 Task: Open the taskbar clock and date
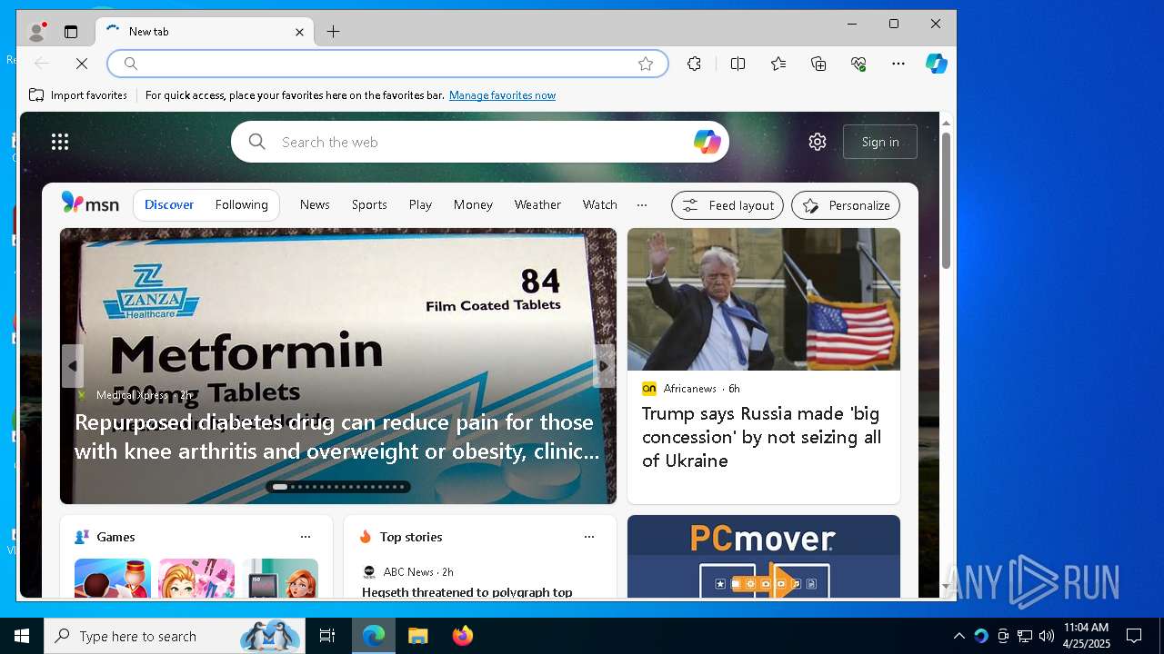tap(1087, 636)
